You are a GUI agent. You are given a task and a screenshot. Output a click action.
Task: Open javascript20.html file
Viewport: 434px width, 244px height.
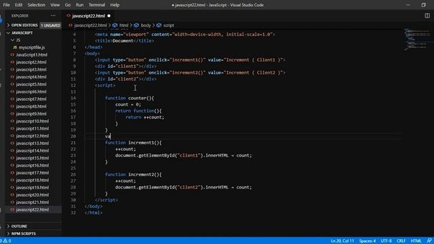pos(32,195)
